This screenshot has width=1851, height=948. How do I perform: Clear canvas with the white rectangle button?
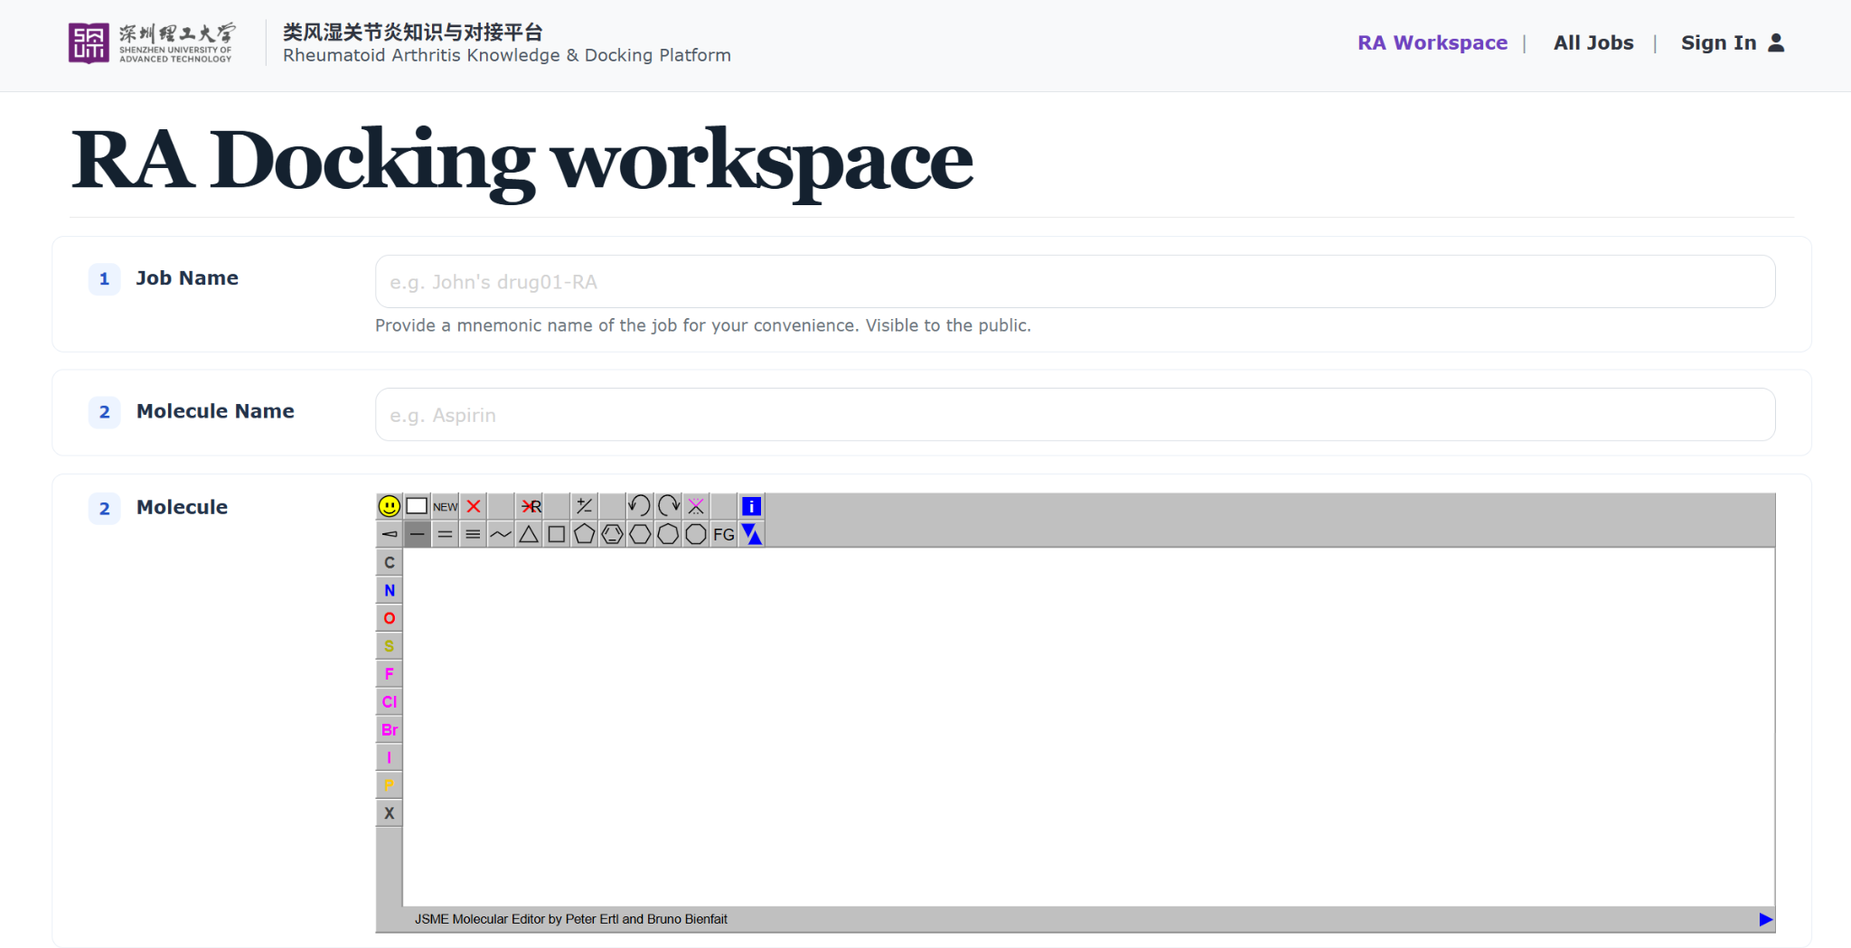tap(417, 506)
